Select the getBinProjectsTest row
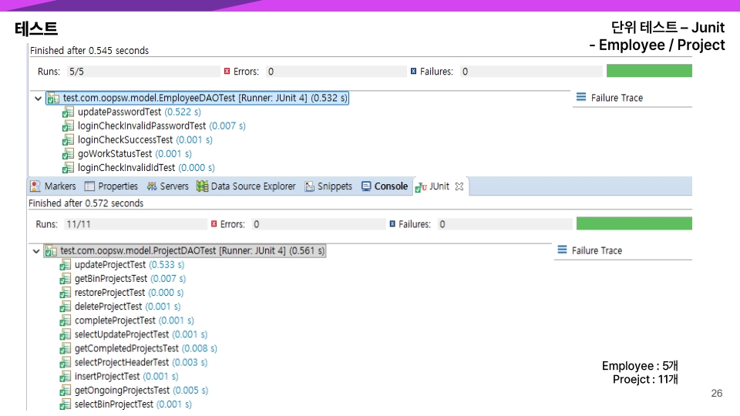 click(123, 279)
